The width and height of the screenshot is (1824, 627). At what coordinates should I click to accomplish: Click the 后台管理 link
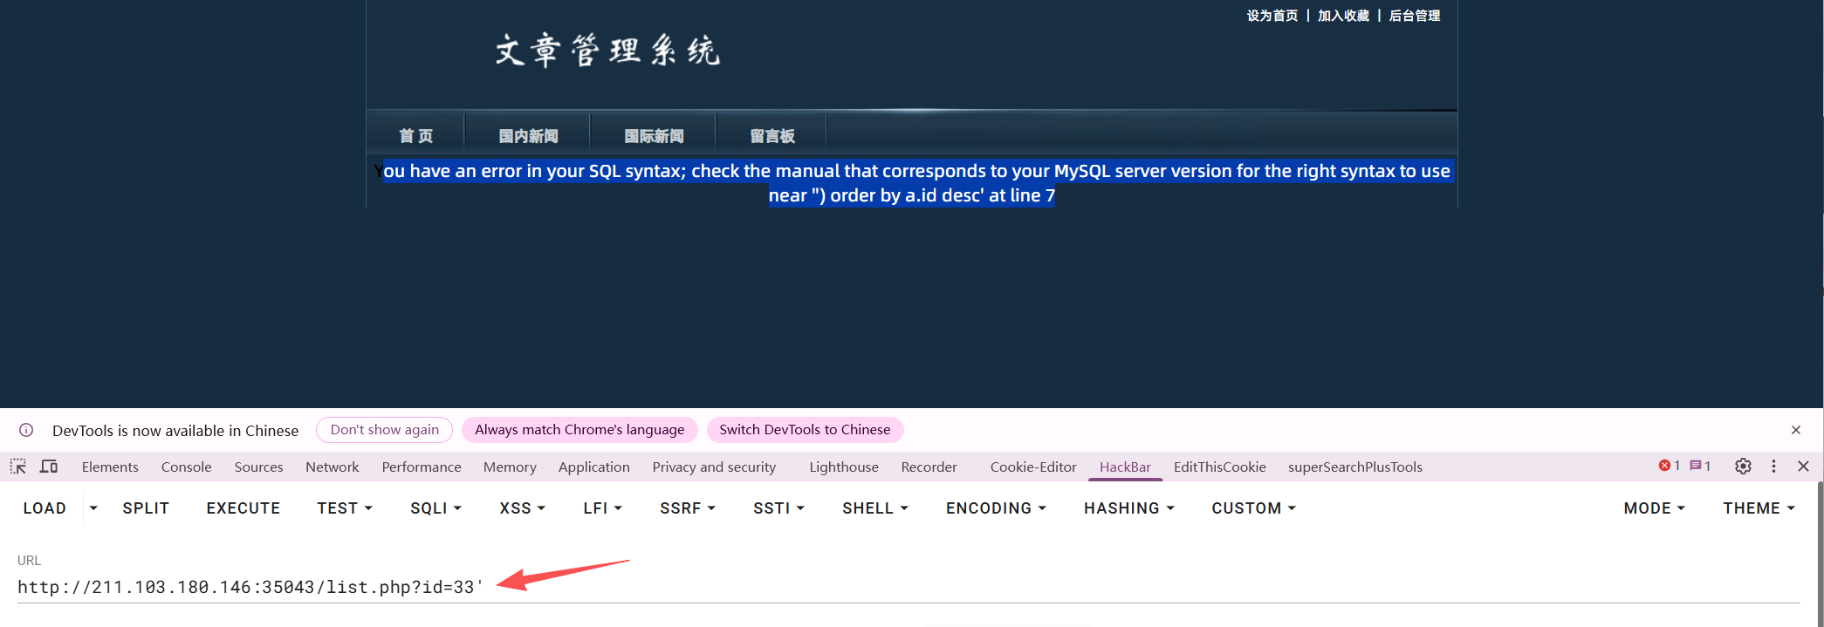[x=1414, y=16]
